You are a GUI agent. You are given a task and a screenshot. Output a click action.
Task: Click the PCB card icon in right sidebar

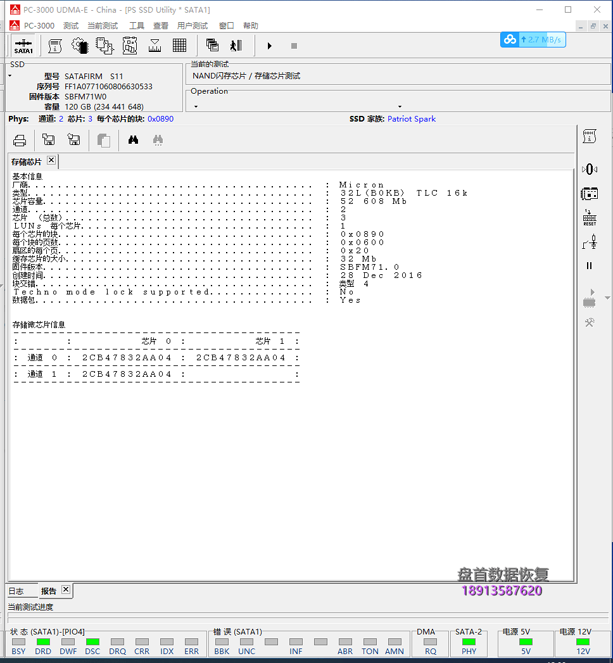590,194
